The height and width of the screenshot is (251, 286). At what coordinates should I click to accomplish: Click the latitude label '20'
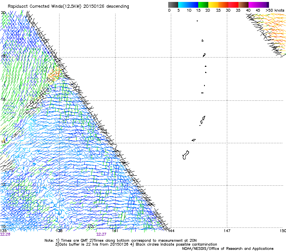(3, 13)
